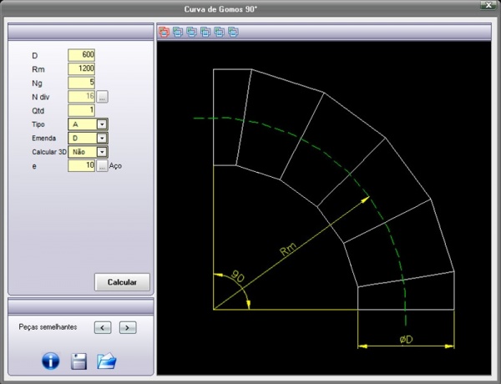Go to next similar piece
Image resolution: width=501 pixels, height=384 pixels.
coord(127,327)
